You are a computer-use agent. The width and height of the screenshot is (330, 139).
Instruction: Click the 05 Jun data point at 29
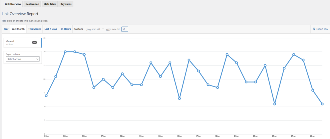pyautogui.click(x=84, y=54)
